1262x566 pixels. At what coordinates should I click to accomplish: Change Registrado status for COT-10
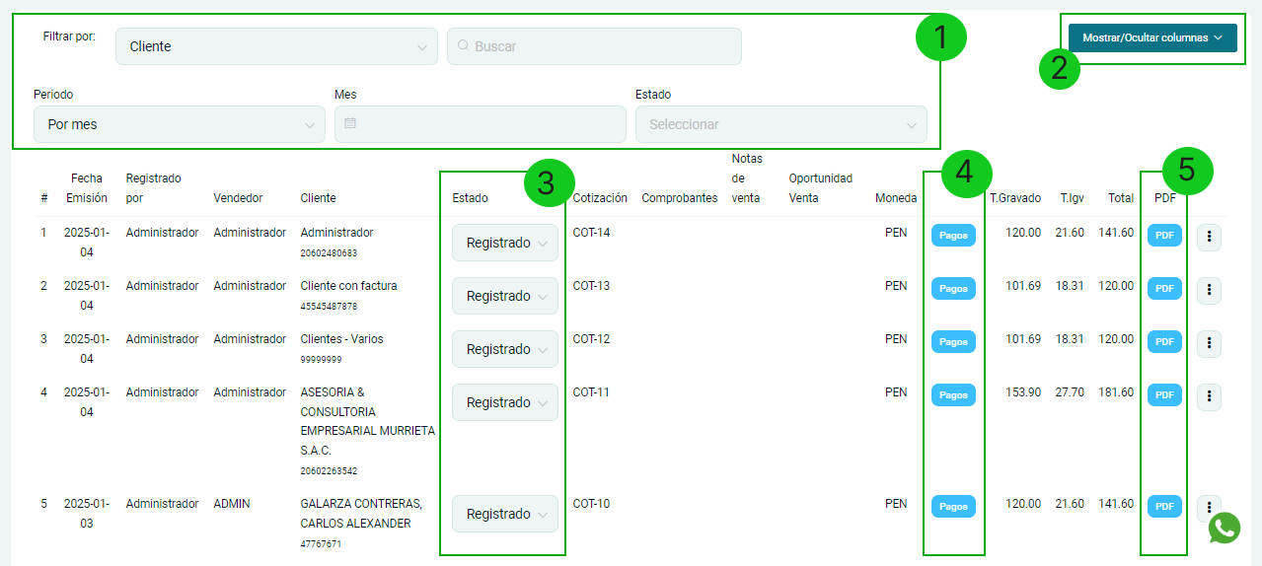[x=504, y=515]
